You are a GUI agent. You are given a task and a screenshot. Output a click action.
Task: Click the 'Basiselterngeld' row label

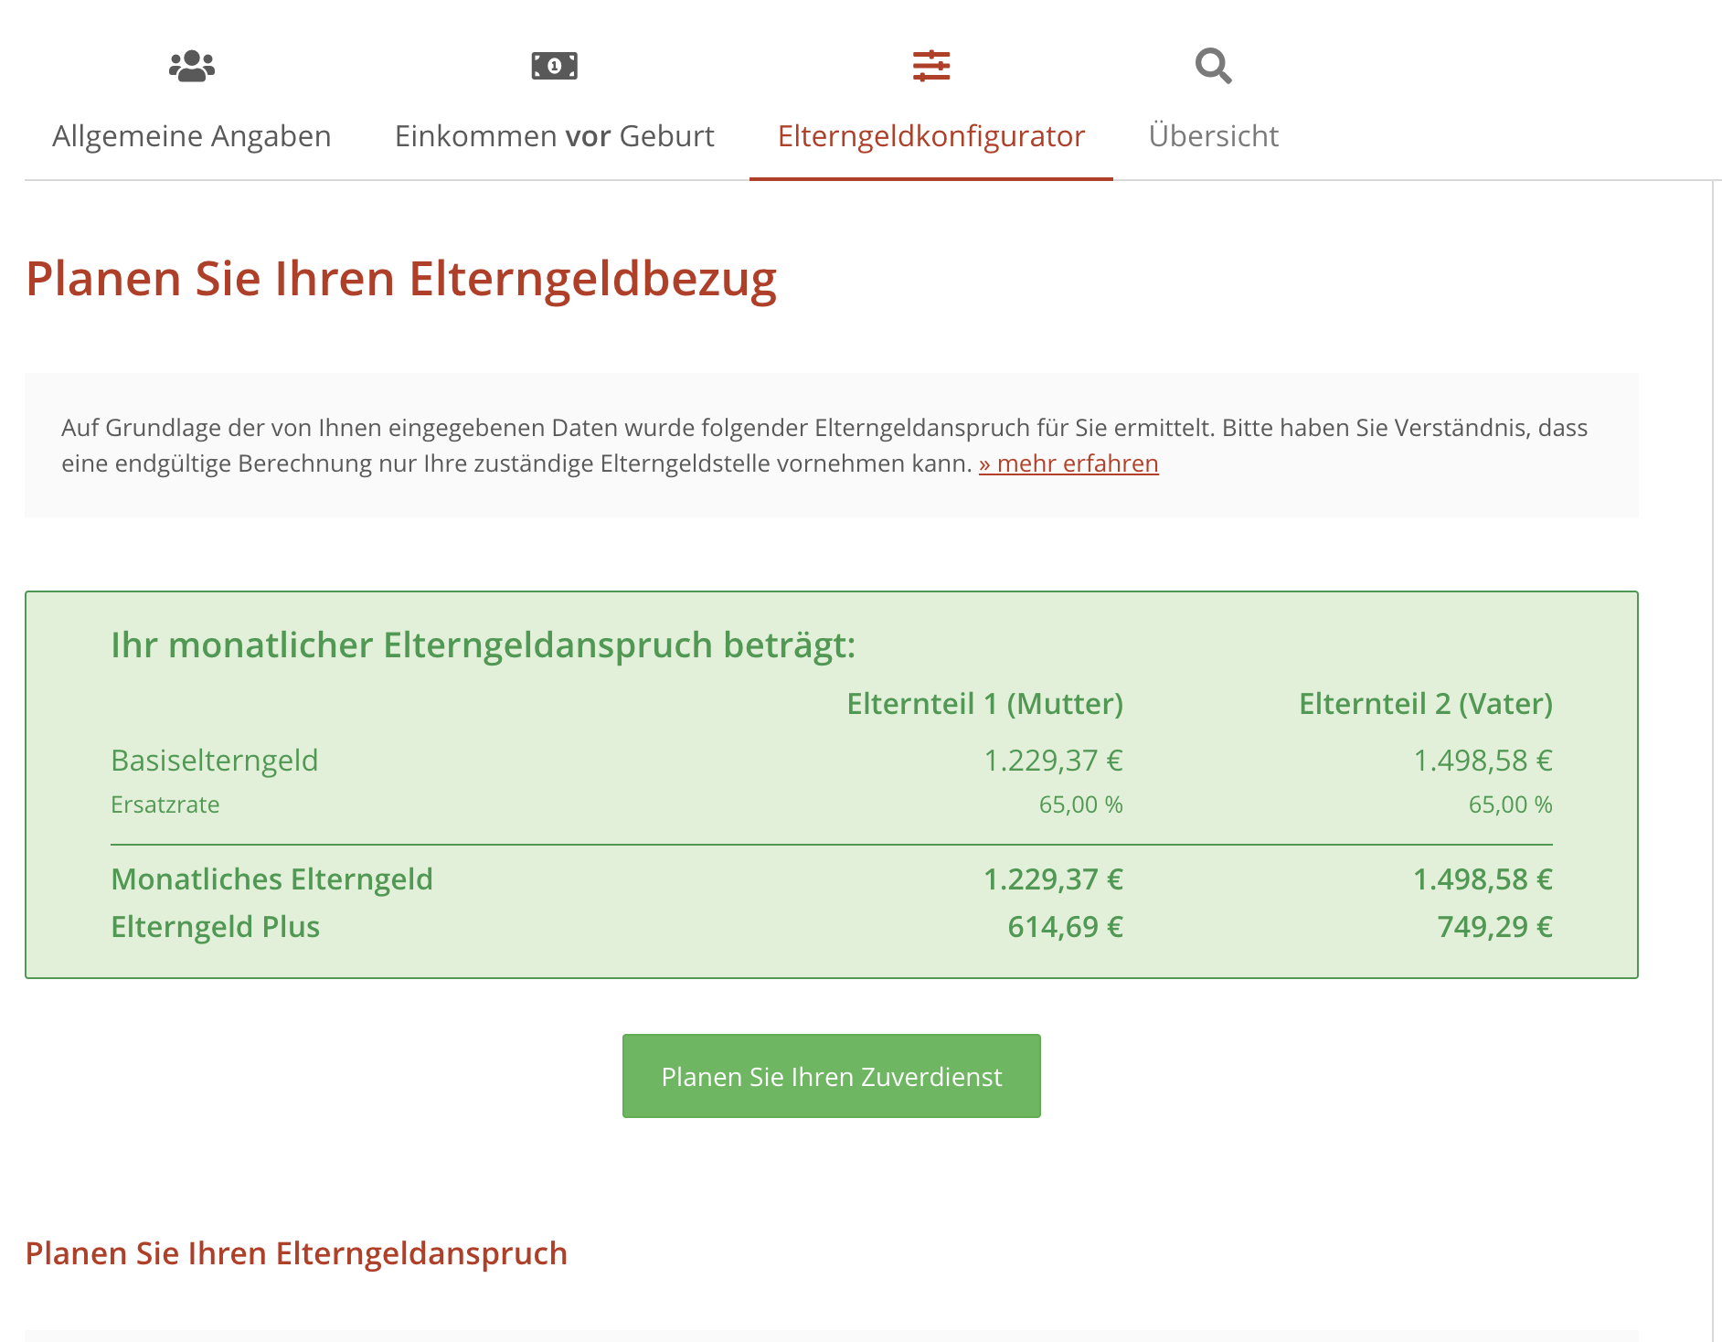(x=215, y=761)
